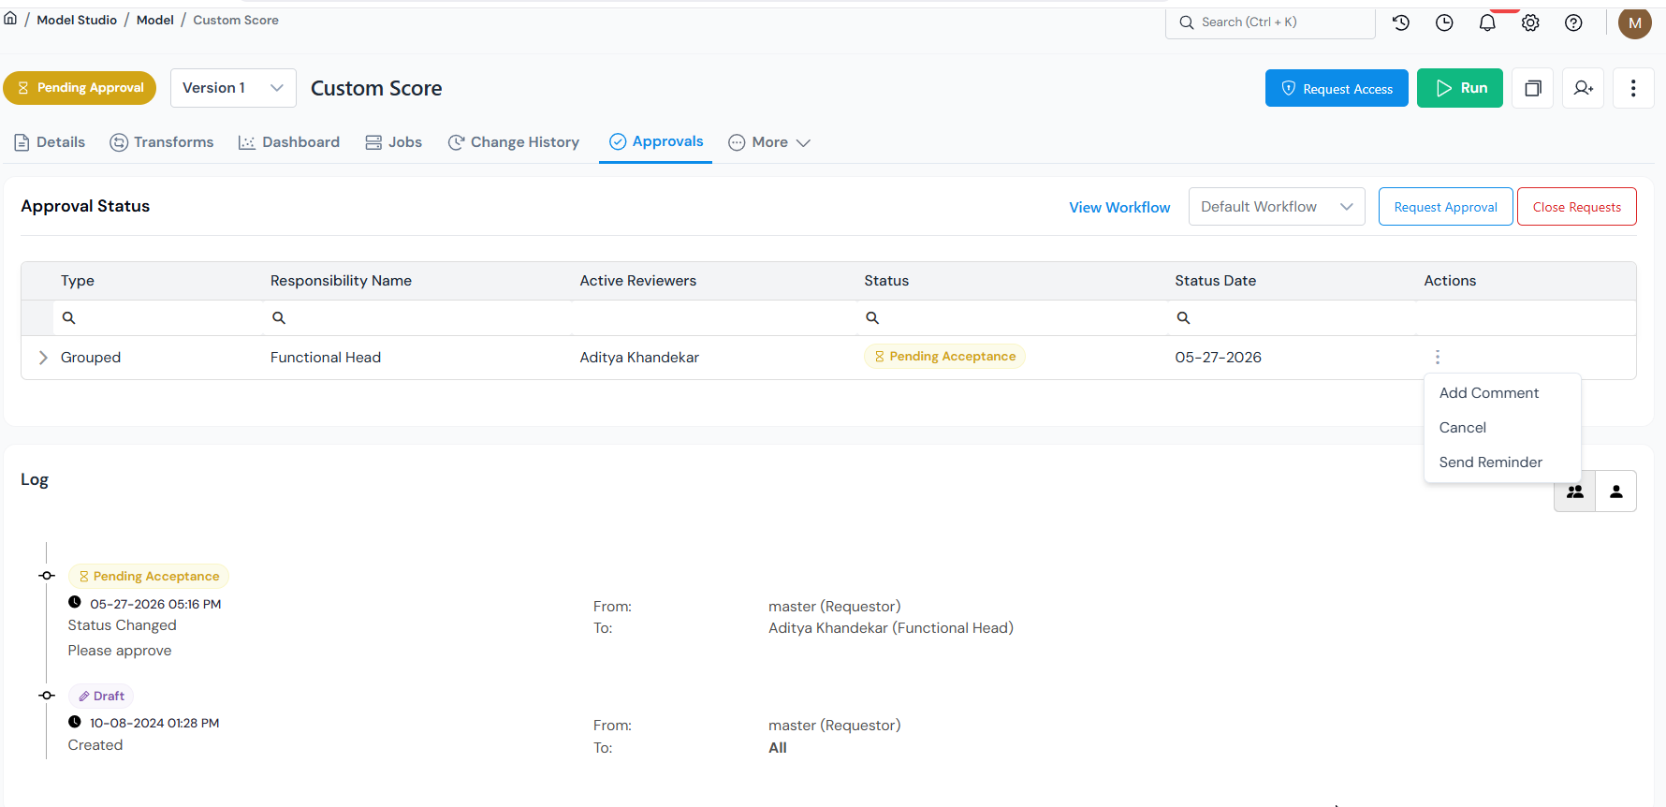Expand the Grouped row chevron
Screen dimensions: 1666x807
(x=43, y=358)
